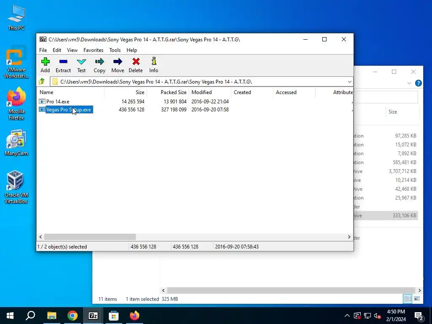
Task: Switch Explorer to large icons view
Action: [x=417, y=299]
